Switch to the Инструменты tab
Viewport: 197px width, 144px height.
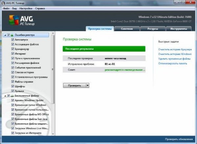point(179,29)
